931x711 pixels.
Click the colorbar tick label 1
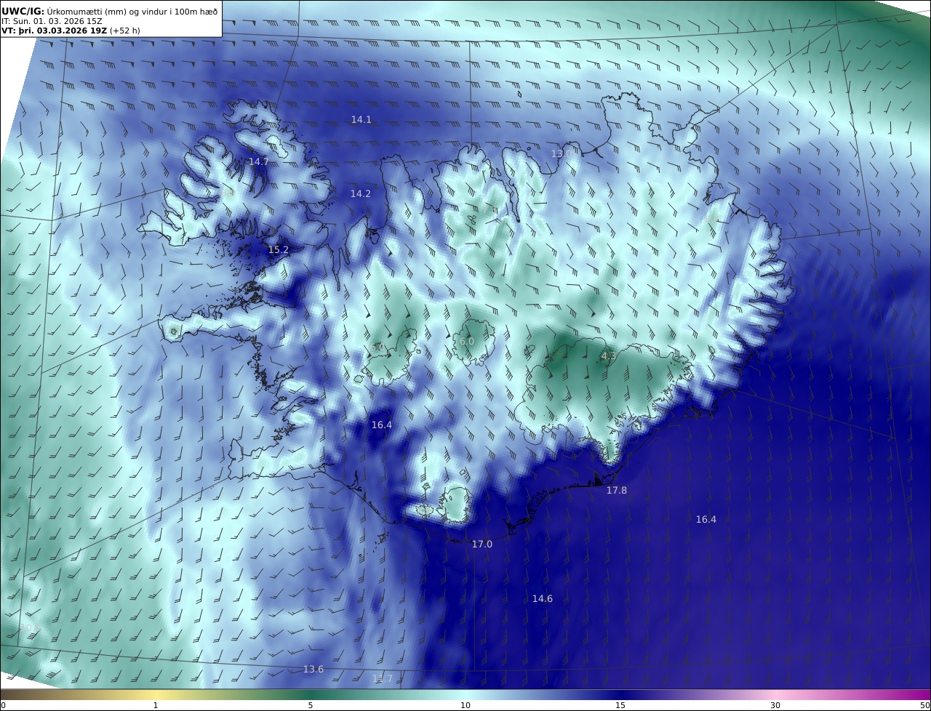156,705
